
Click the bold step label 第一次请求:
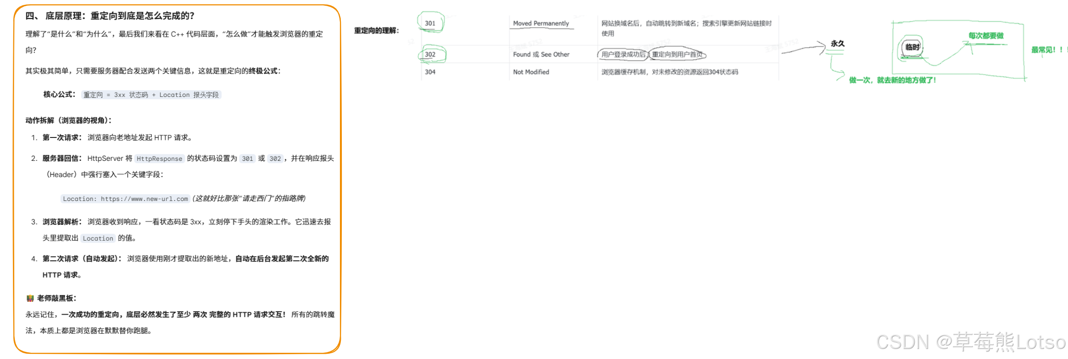click(x=62, y=137)
